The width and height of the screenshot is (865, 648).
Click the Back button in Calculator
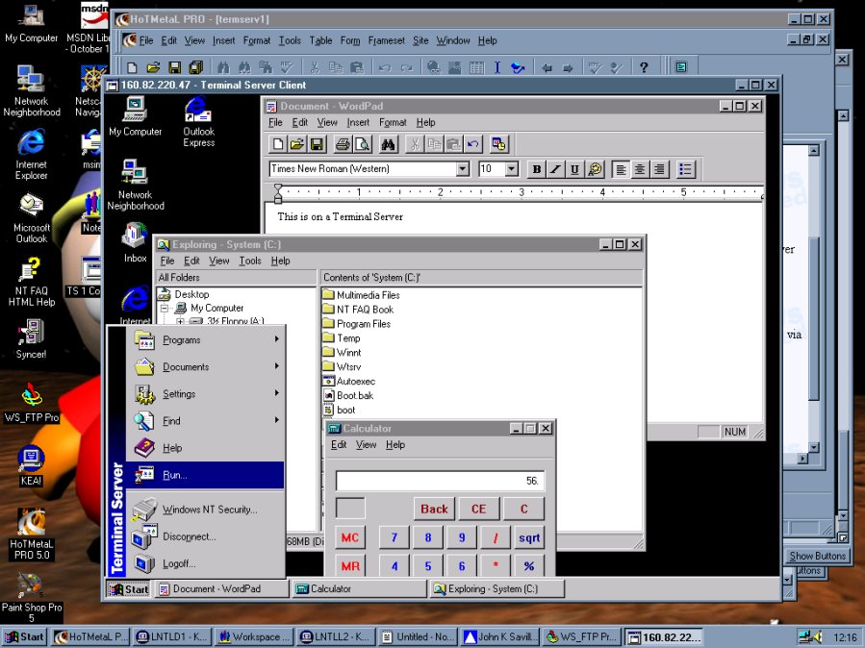coord(434,510)
